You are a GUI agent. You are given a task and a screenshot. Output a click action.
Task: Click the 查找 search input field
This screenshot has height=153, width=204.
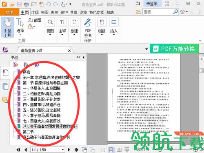click(158, 12)
